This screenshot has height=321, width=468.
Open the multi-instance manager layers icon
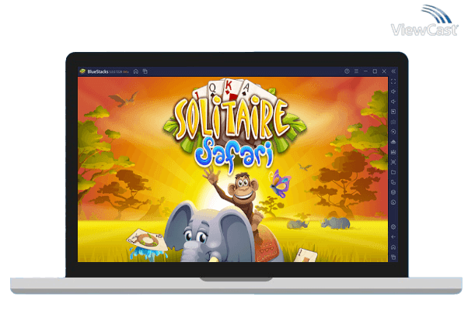[x=393, y=192]
